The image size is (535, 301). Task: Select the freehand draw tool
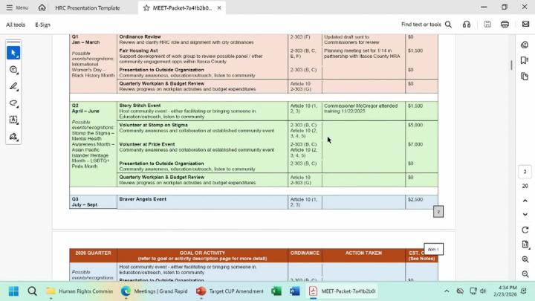point(13,103)
